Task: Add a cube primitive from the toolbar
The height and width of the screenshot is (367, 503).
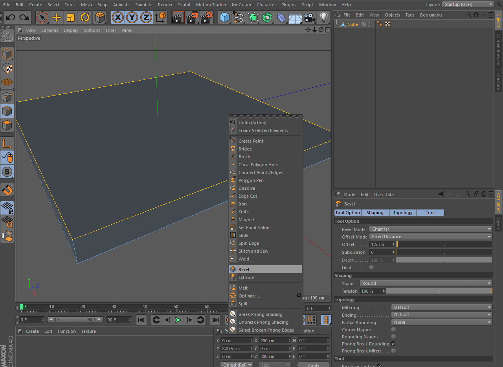Action: pos(224,17)
